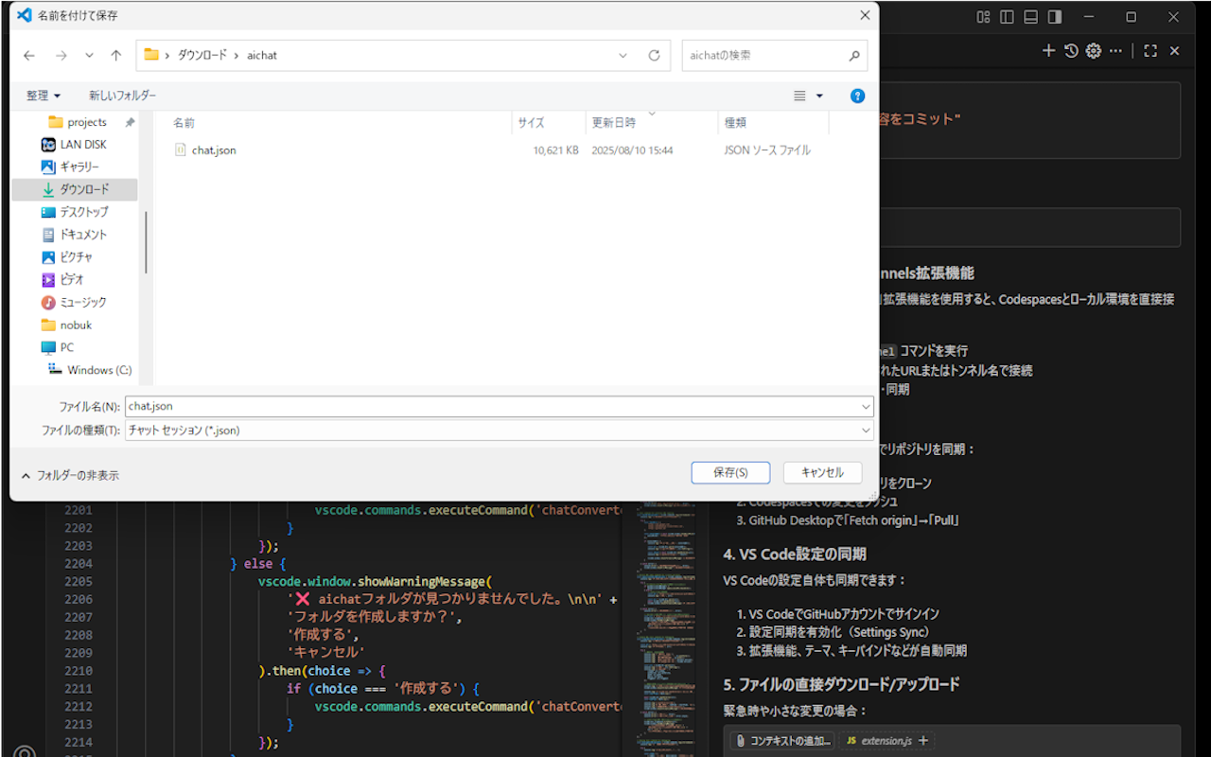Click コンテキストの追加 button in chat
Image resolution: width=1211 pixels, height=757 pixels.
tap(782, 741)
